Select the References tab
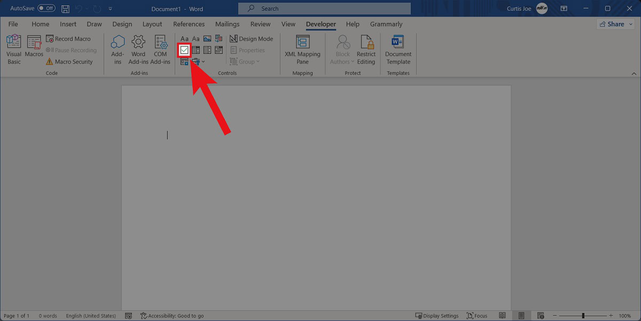Viewport: 641px width, 321px height. (189, 24)
